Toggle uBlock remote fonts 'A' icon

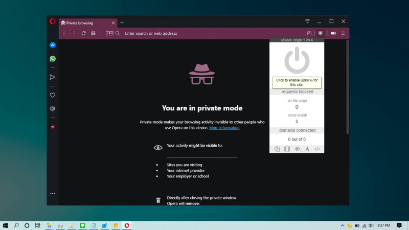[x=307, y=149]
